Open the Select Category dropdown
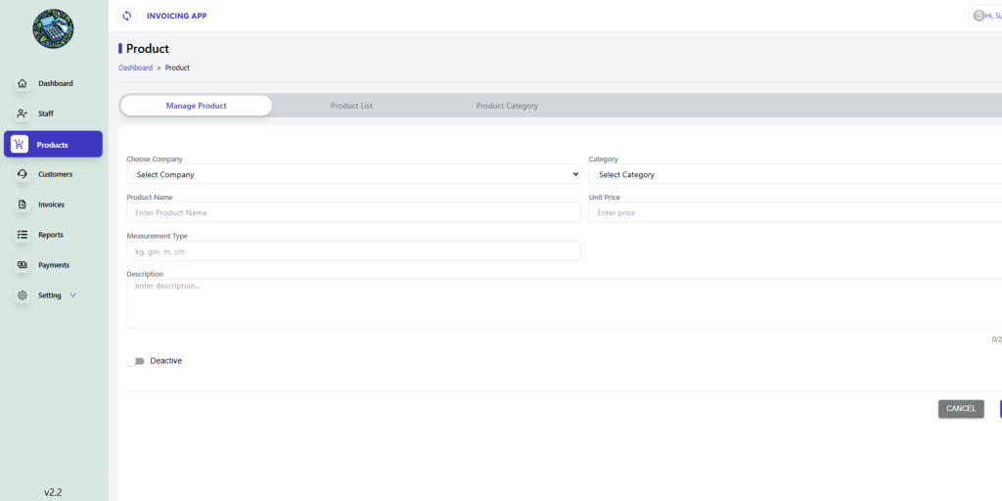 point(795,174)
